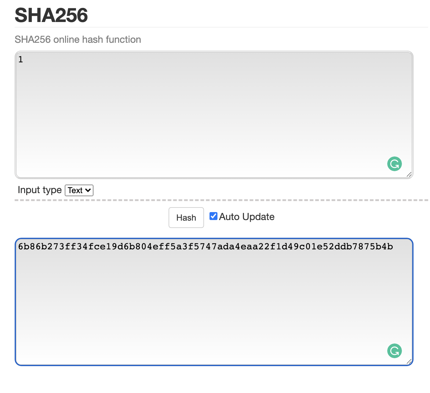This screenshot has width=430, height=393.
Task: Click the resize handle of the input textarea
Action: [409, 174]
